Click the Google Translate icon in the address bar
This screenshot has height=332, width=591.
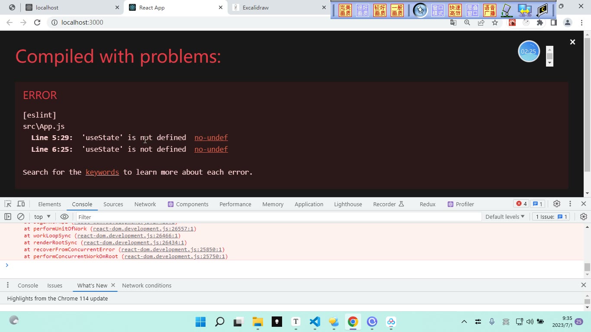(x=453, y=22)
